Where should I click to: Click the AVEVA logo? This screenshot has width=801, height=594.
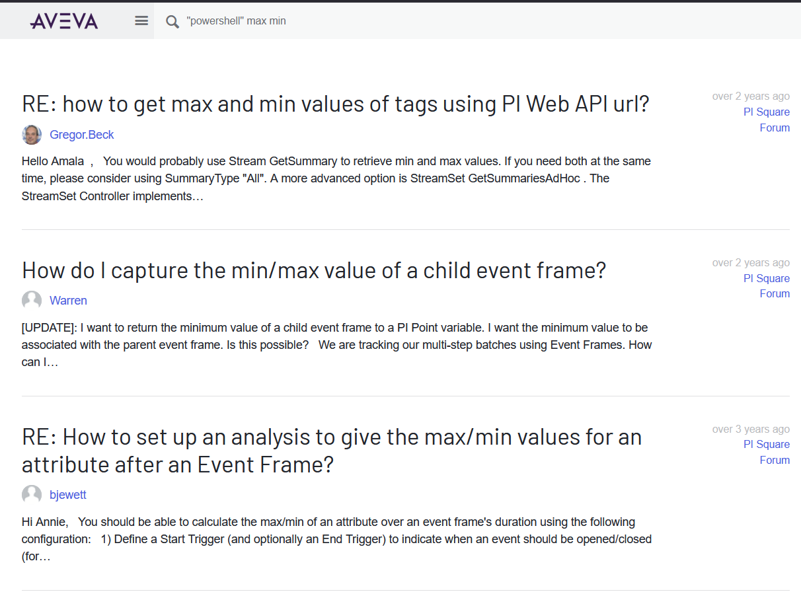[64, 21]
